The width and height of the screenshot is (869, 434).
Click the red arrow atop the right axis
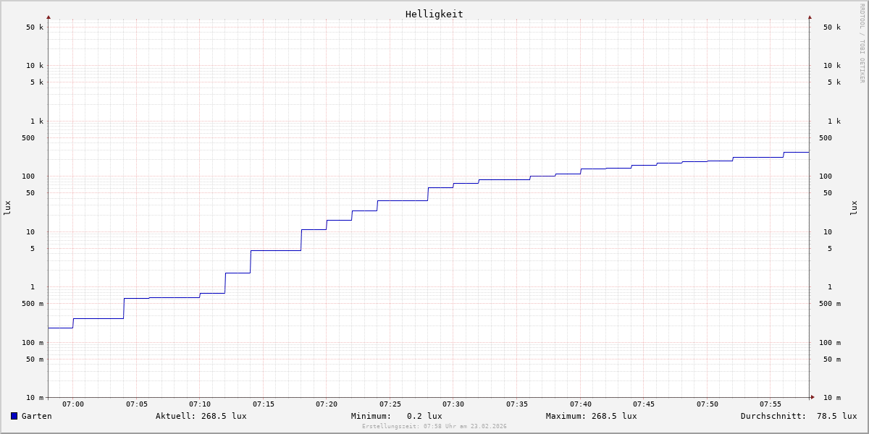pyautogui.click(x=810, y=17)
